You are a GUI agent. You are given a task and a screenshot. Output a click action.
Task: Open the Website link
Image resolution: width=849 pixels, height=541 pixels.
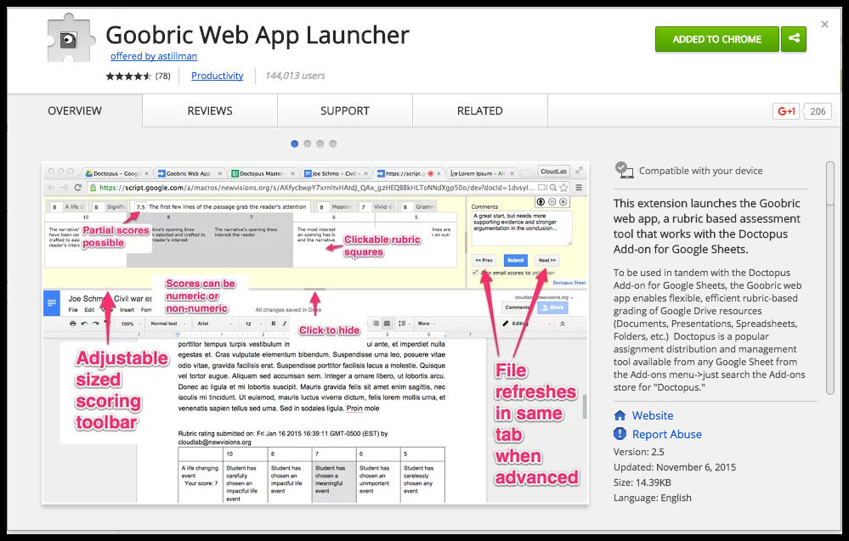click(653, 415)
